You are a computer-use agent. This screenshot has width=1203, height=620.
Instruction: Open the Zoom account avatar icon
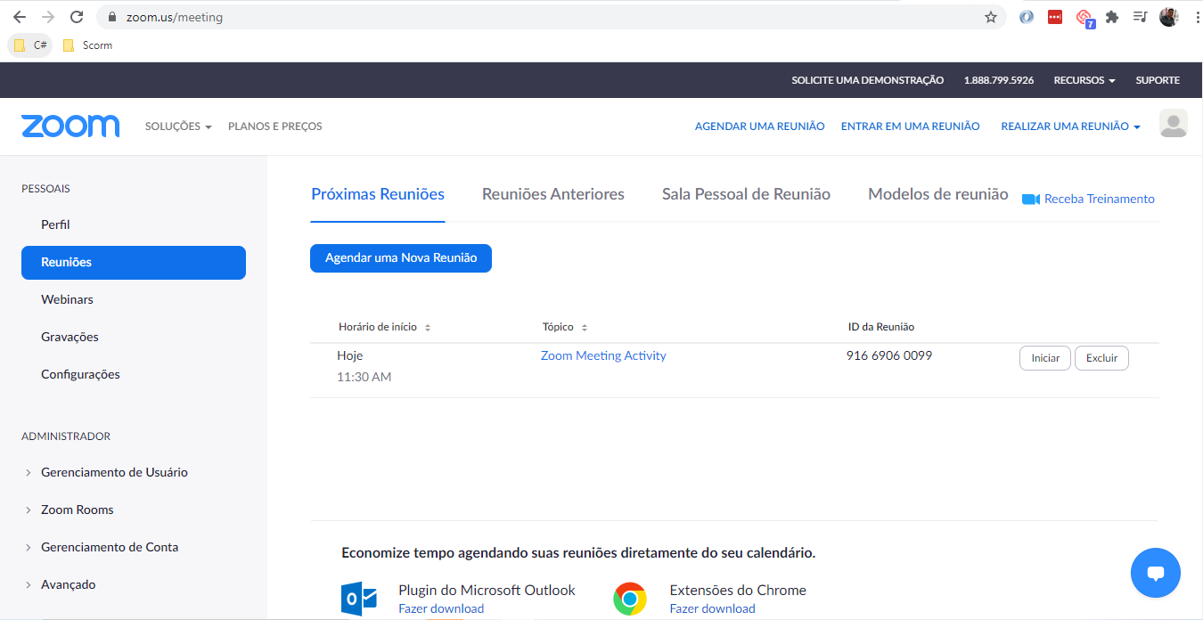(x=1174, y=124)
